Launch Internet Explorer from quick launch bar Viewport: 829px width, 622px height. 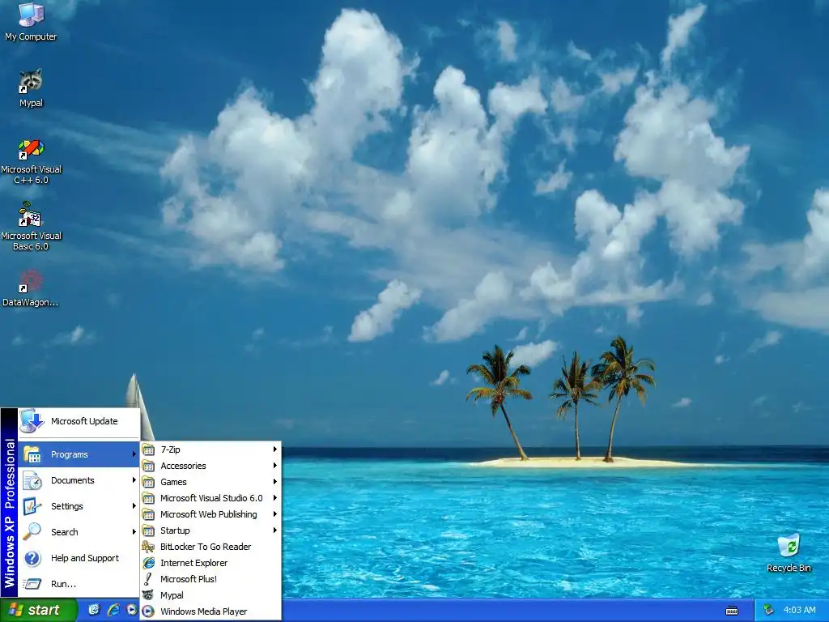[113, 610]
